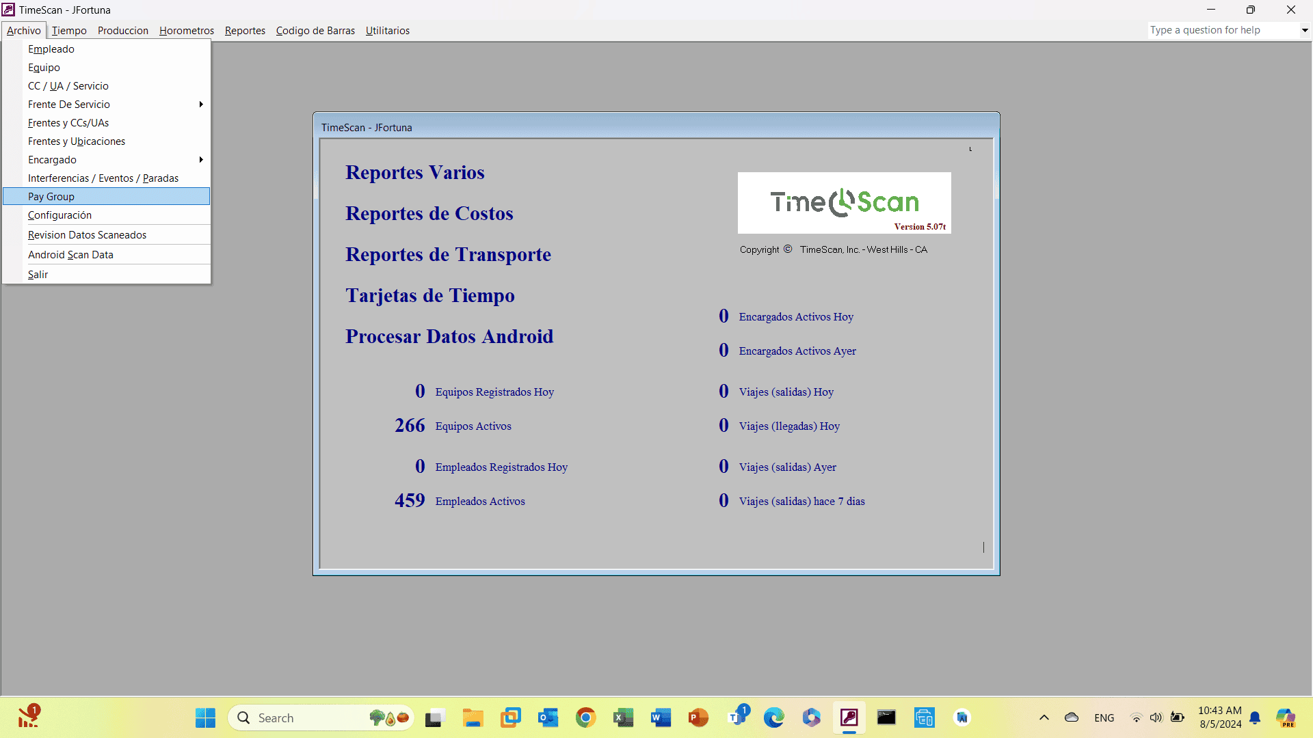Click the Microsoft Access TimeScan taskbar icon
The width and height of the screenshot is (1313, 738).
(x=849, y=717)
